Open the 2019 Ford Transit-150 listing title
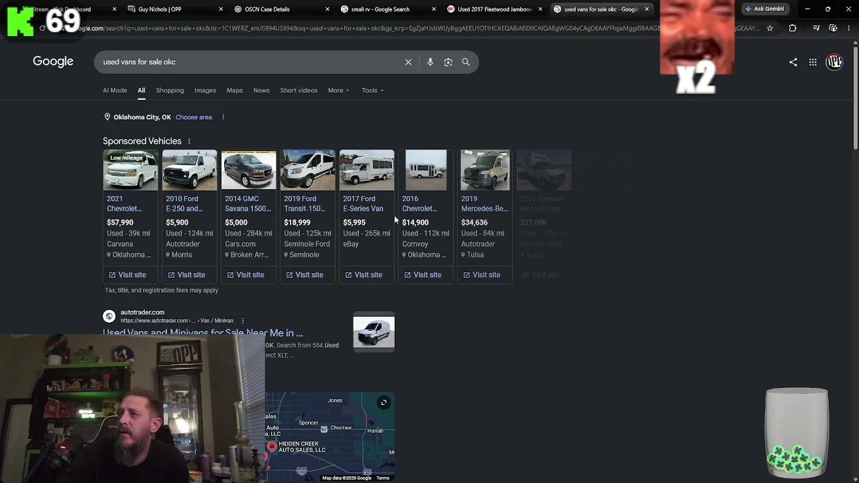The height and width of the screenshot is (483, 859). (x=305, y=204)
